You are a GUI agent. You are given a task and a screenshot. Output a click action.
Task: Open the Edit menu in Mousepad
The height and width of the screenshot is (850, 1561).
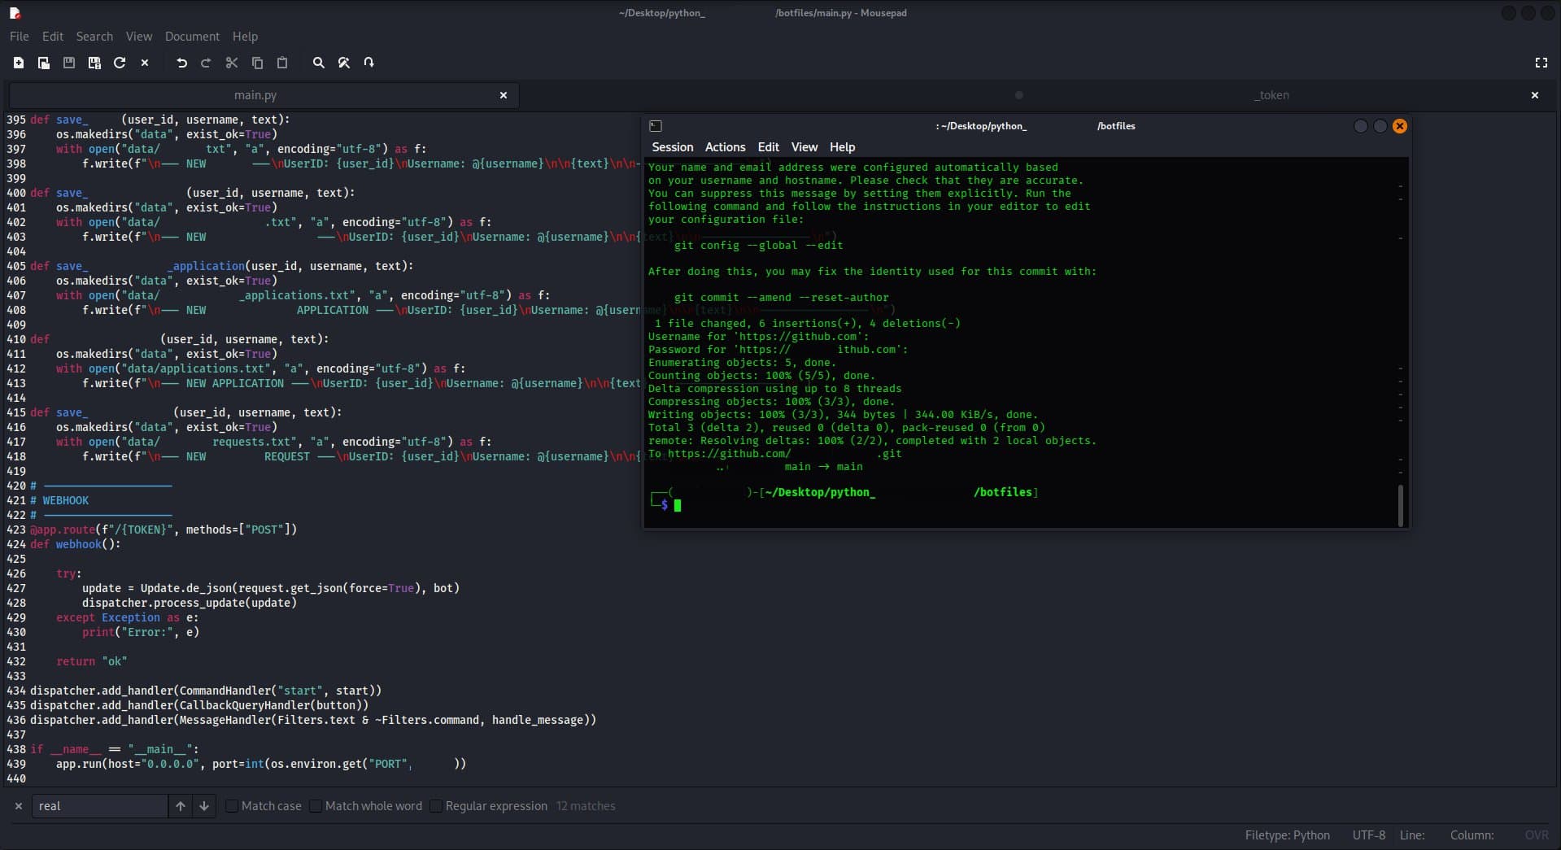(53, 37)
